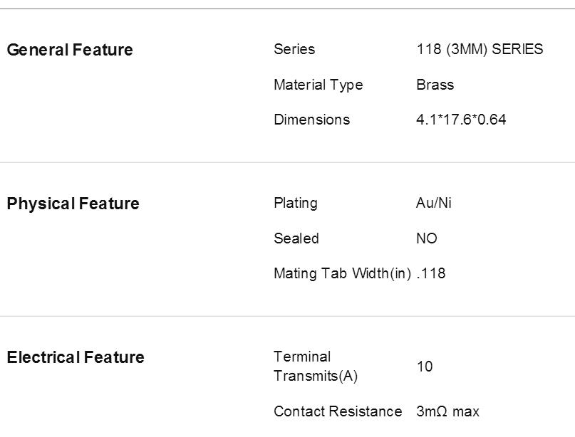Select the 10 terminal transmits value
This screenshot has width=575, height=437.
425,367
